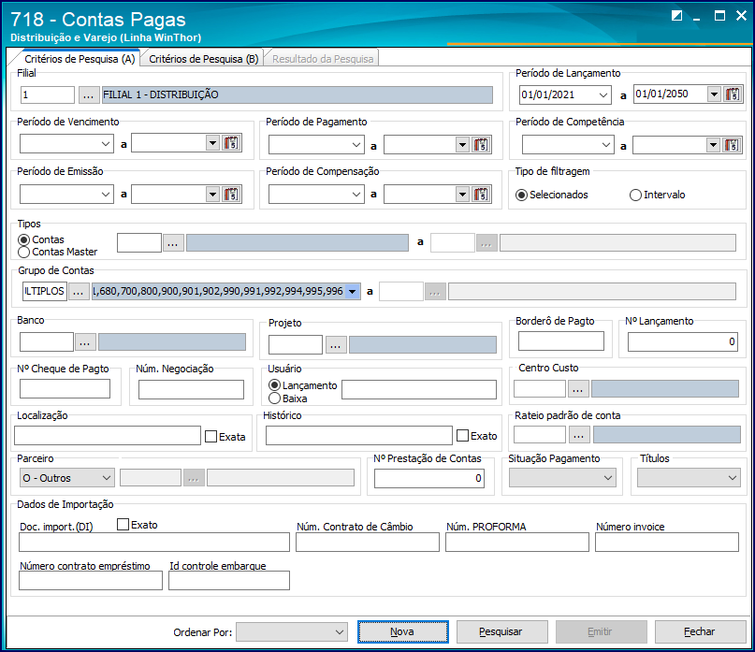Viewport: 755px width, 652px height.
Task: Open the Parceiro 'O - Outros' dropdown
Action: coord(67,478)
